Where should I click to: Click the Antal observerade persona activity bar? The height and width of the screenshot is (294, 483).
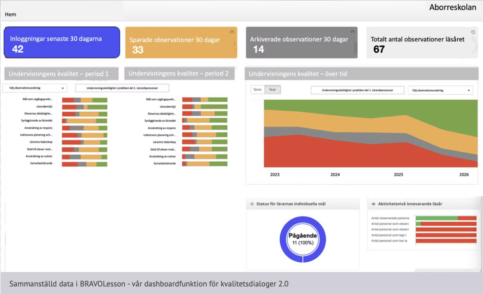click(446, 218)
